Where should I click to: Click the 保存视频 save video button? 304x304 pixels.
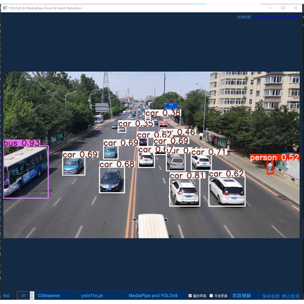point(271,296)
